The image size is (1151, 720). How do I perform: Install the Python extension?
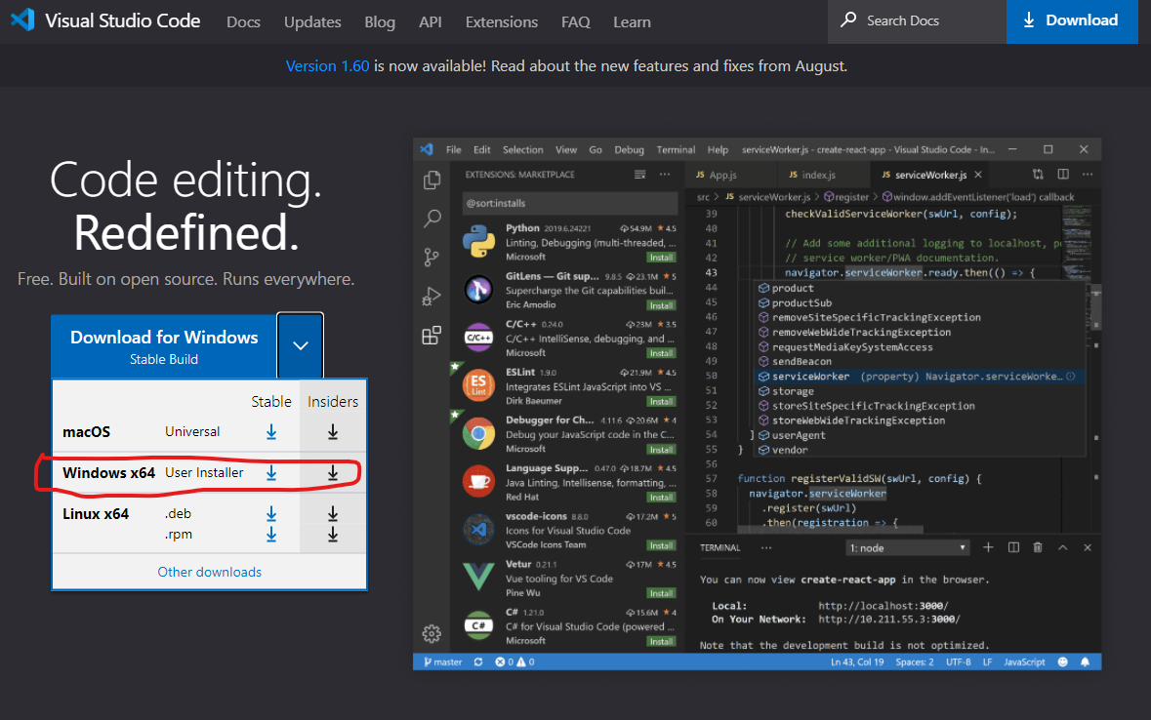[661, 258]
